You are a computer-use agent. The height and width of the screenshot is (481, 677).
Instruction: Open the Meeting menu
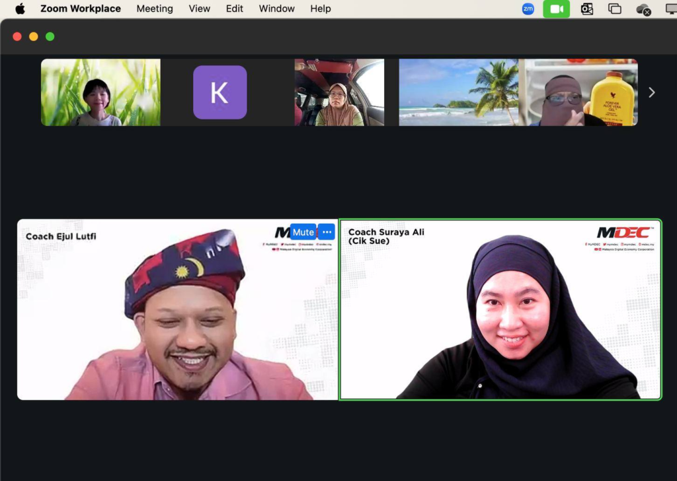(155, 9)
